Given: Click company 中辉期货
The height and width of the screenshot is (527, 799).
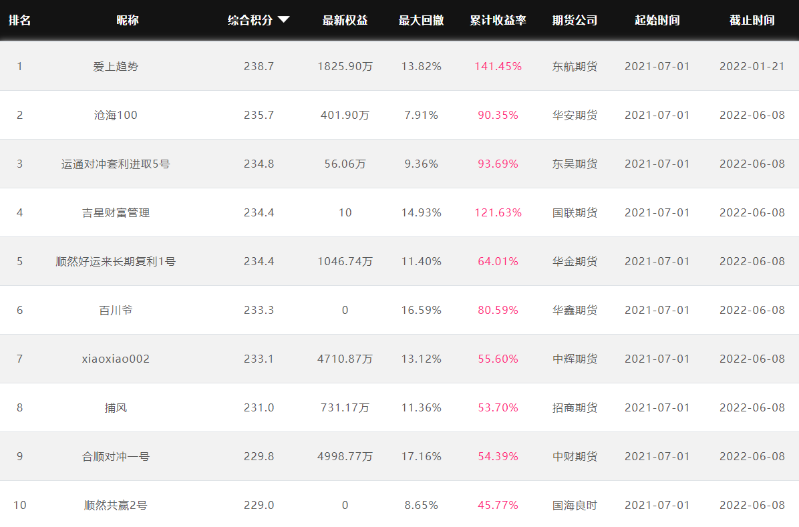Looking at the screenshot, I should click(x=575, y=359).
